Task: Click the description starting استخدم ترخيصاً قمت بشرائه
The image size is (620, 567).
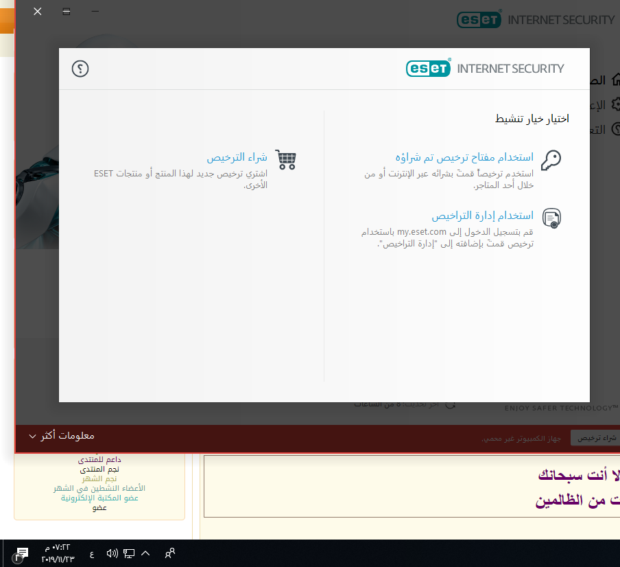Action: tap(449, 179)
